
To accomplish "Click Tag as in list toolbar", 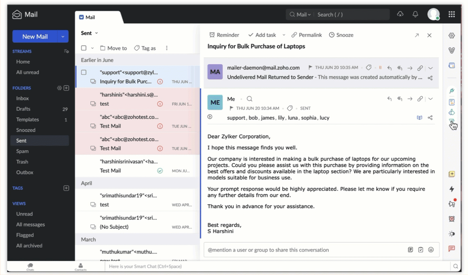I will coord(145,48).
